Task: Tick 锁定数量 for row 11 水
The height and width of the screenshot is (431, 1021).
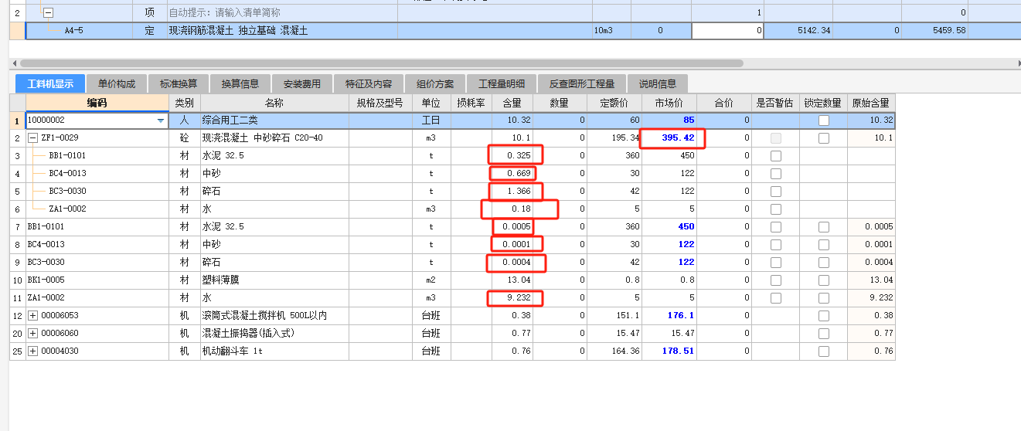Action: pos(824,298)
